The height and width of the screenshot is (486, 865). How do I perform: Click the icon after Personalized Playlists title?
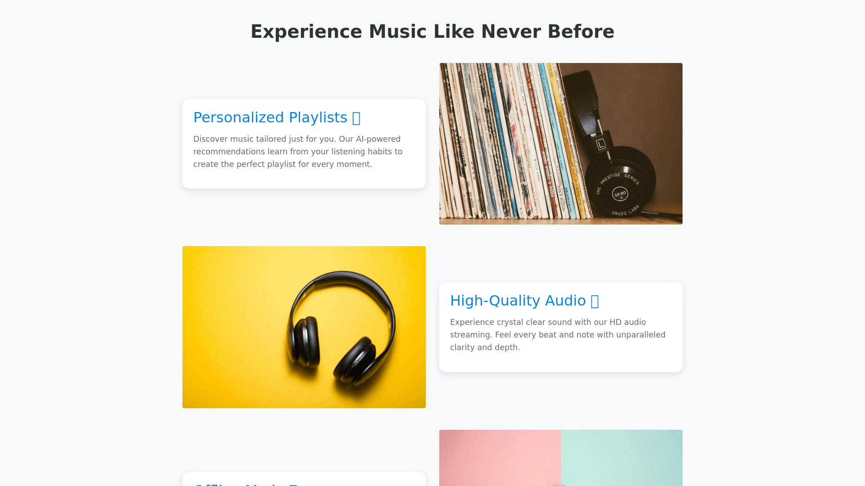(x=356, y=118)
